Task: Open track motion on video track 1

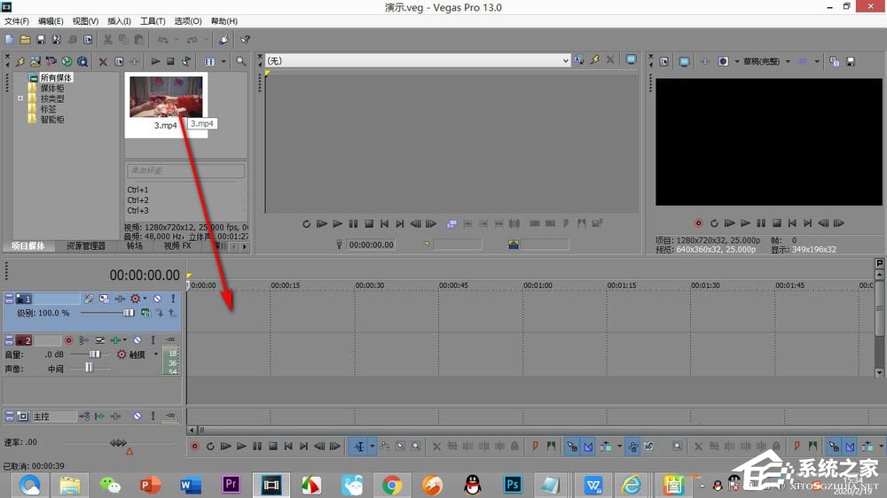Action: point(104,299)
